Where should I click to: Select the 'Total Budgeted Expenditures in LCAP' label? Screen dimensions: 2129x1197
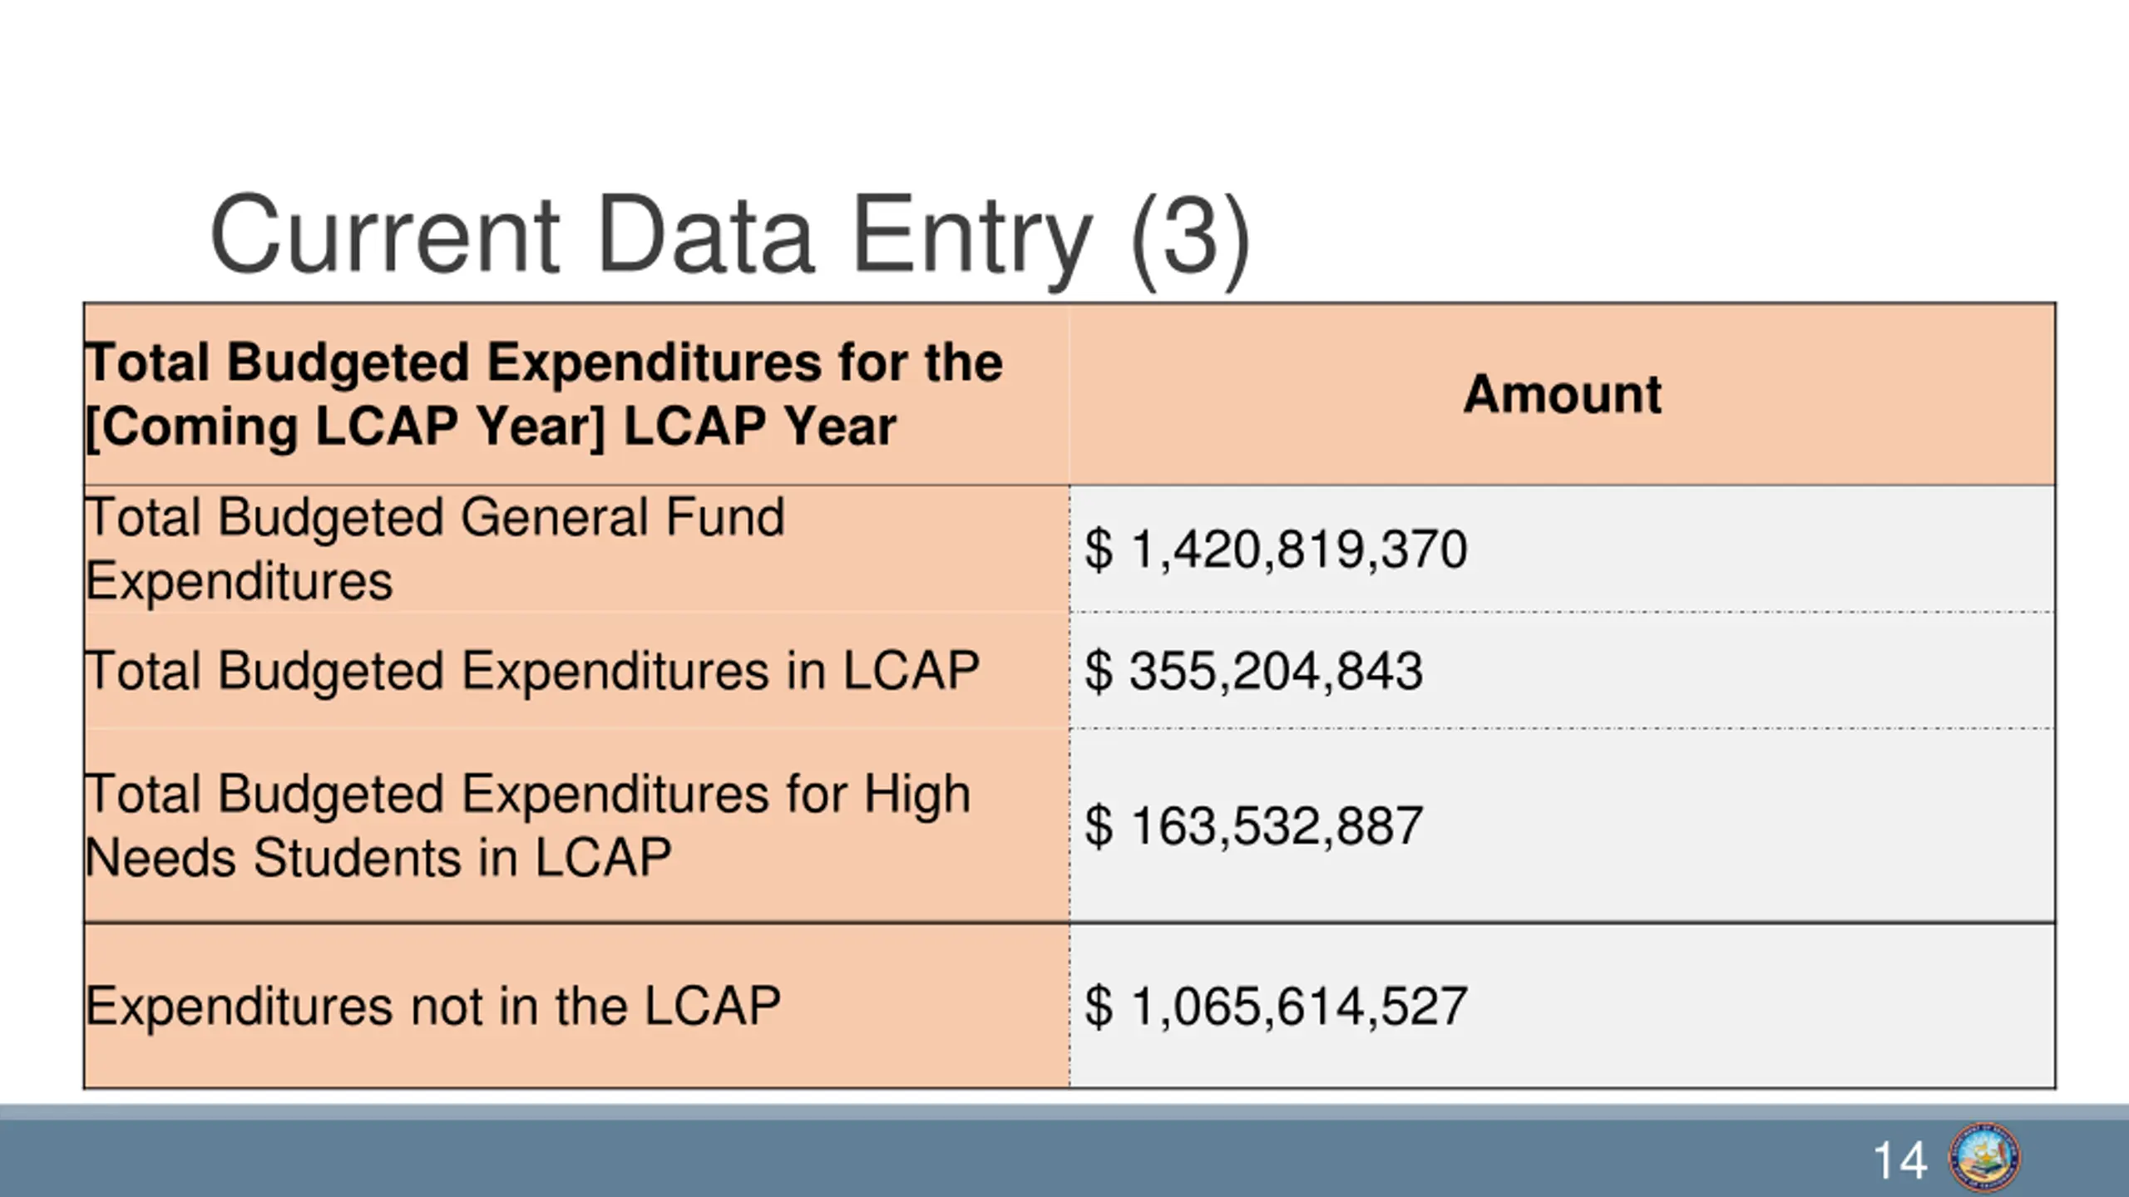tap(532, 671)
